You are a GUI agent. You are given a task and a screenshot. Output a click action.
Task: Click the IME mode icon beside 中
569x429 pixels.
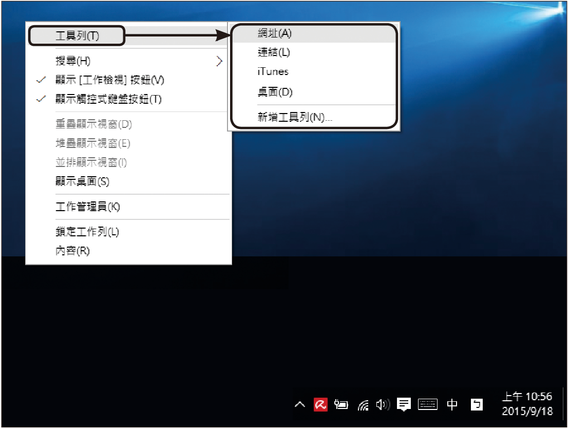point(477,404)
